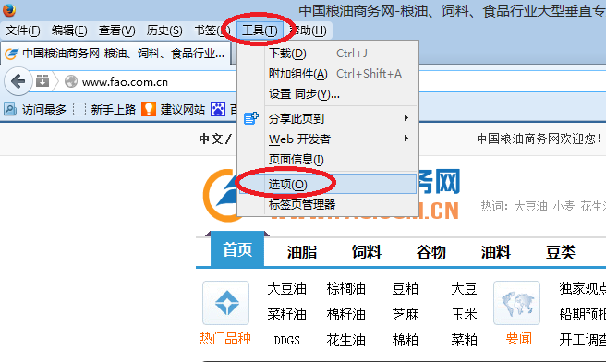Click the 建议网站 bookmark label

coord(182,110)
